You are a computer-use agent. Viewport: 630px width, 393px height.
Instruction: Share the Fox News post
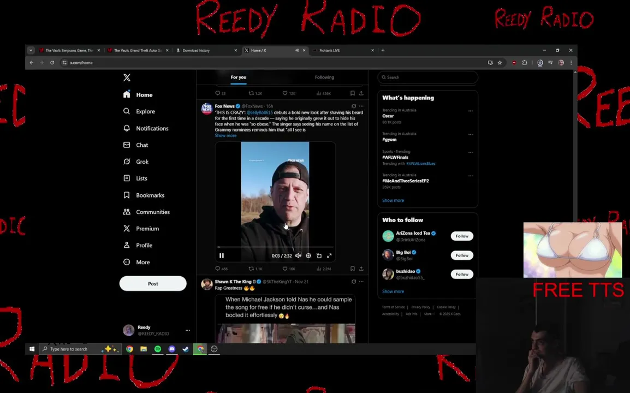pos(361,269)
